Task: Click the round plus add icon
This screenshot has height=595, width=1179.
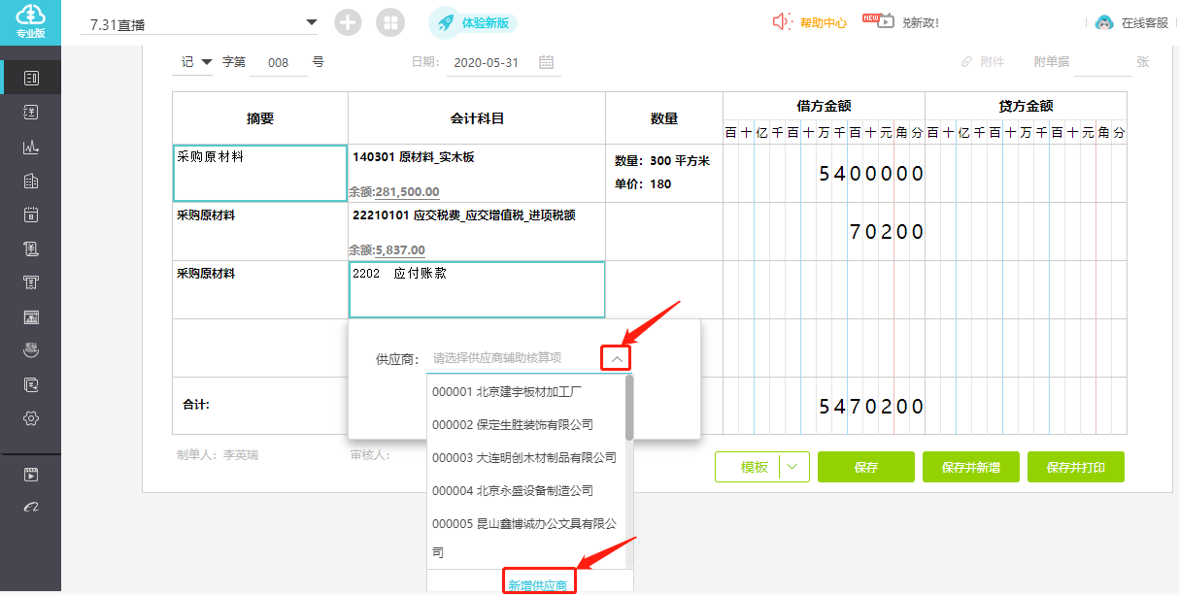Action: pyautogui.click(x=348, y=22)
